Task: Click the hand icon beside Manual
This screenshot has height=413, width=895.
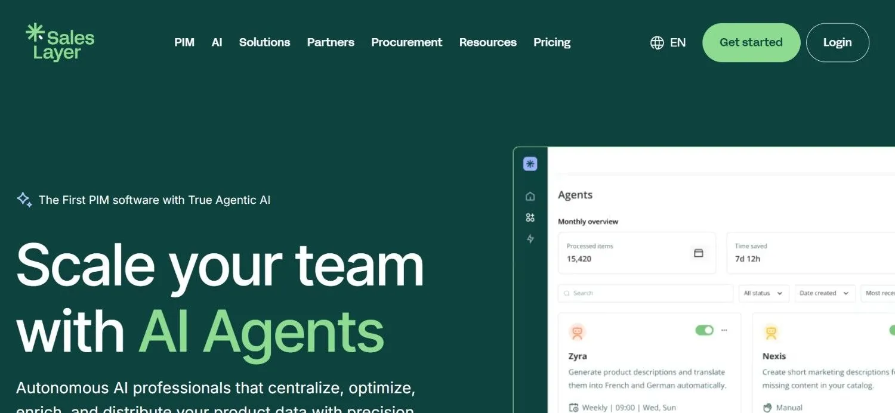Action: (x=767, y=408)
